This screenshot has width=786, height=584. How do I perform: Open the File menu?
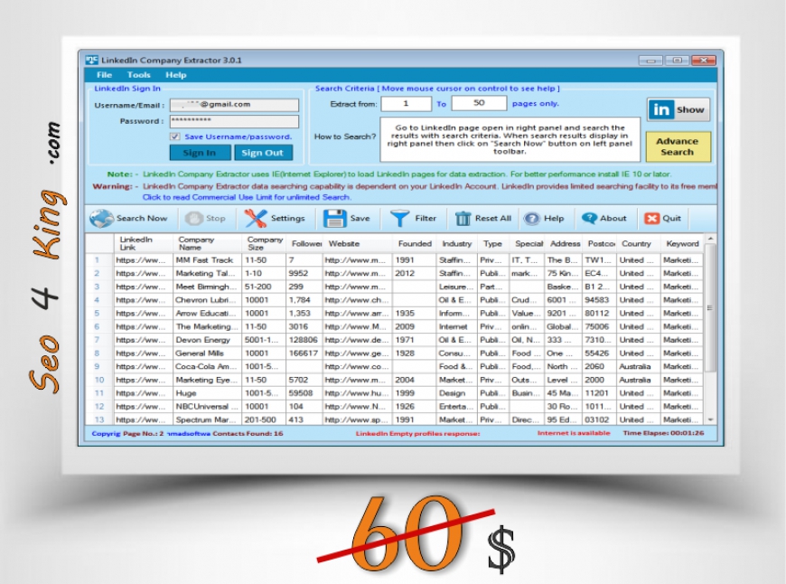[x=104, y=75]
